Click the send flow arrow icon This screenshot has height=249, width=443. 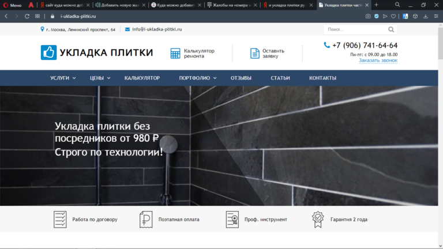click(385, 16)
